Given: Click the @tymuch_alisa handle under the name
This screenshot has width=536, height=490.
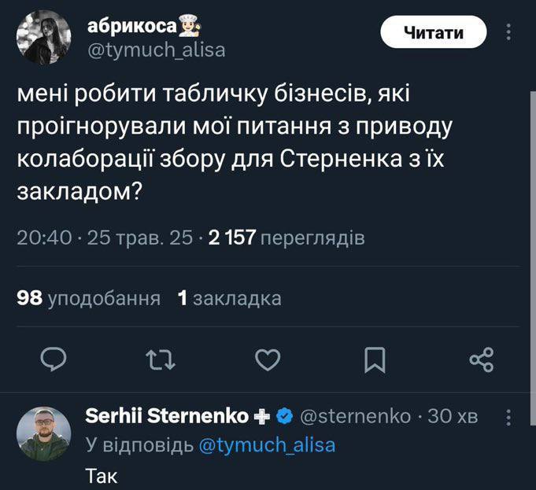Looking at the screenshot, I should pos(155,50).
